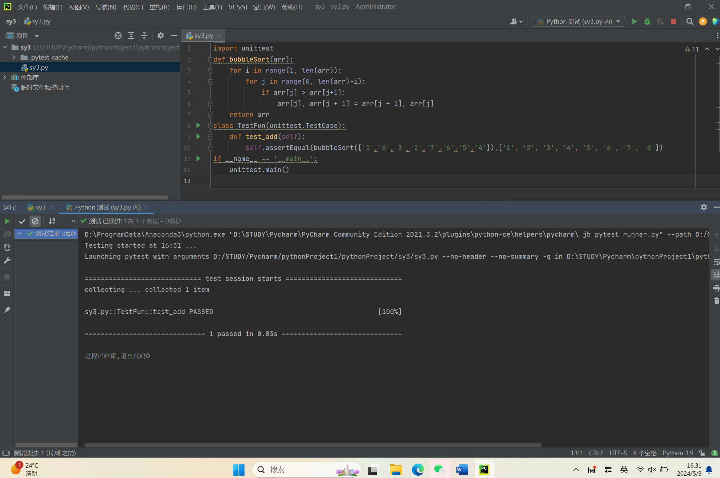Rerun tests in run panel
Viewport: 720px width, 478px height.
click(x=7, y=221)
